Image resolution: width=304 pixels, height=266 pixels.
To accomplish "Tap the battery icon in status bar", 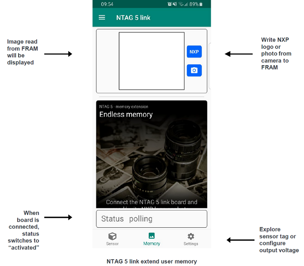I will pyautogui.click(x=202, y=4).
